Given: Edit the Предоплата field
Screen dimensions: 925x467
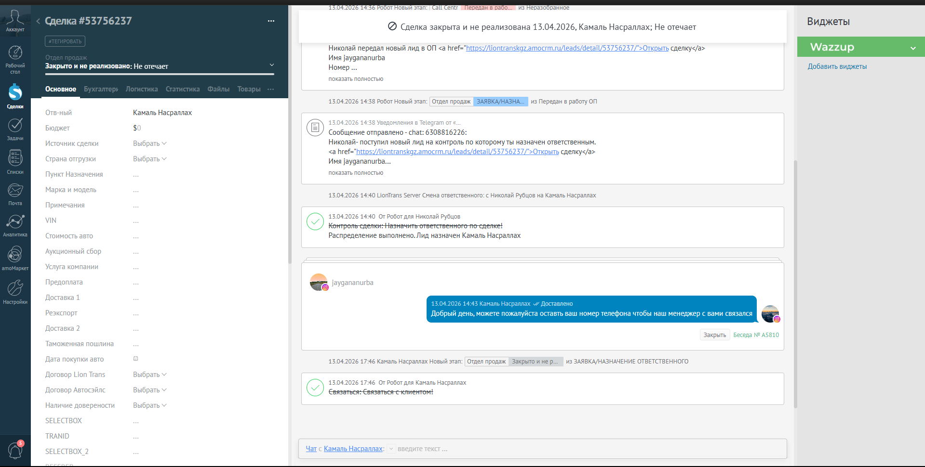Looking at the screenshot, I should click(x=136, y=282).
